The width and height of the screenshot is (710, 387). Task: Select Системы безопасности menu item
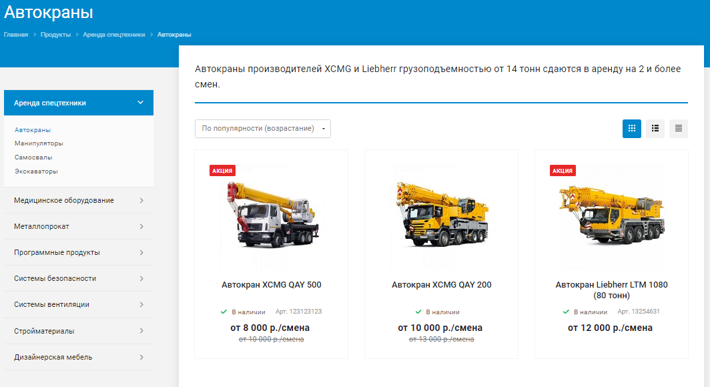79,278
